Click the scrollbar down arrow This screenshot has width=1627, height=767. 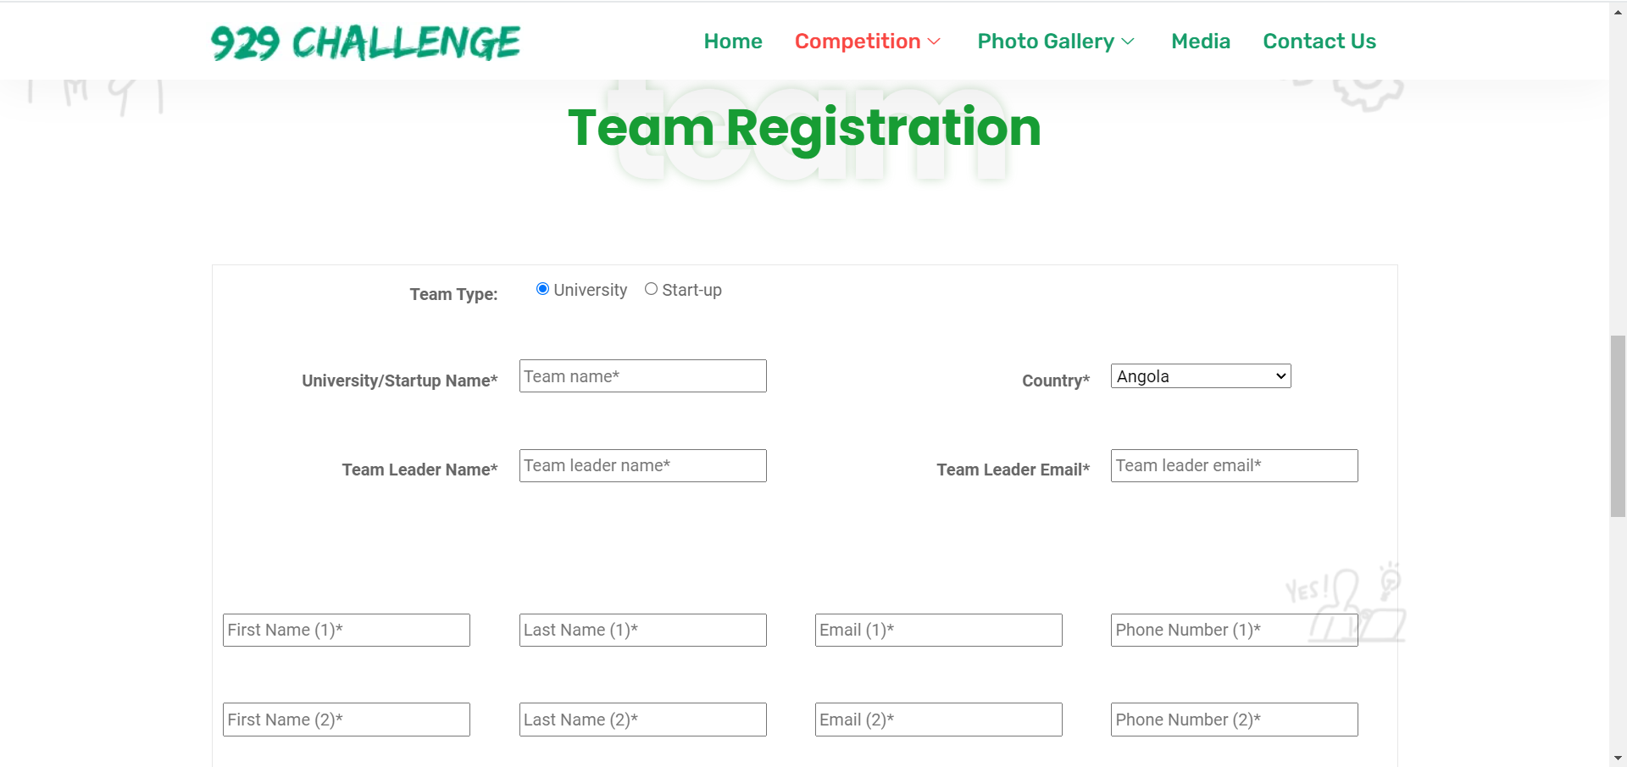[x=1618, y=759]
